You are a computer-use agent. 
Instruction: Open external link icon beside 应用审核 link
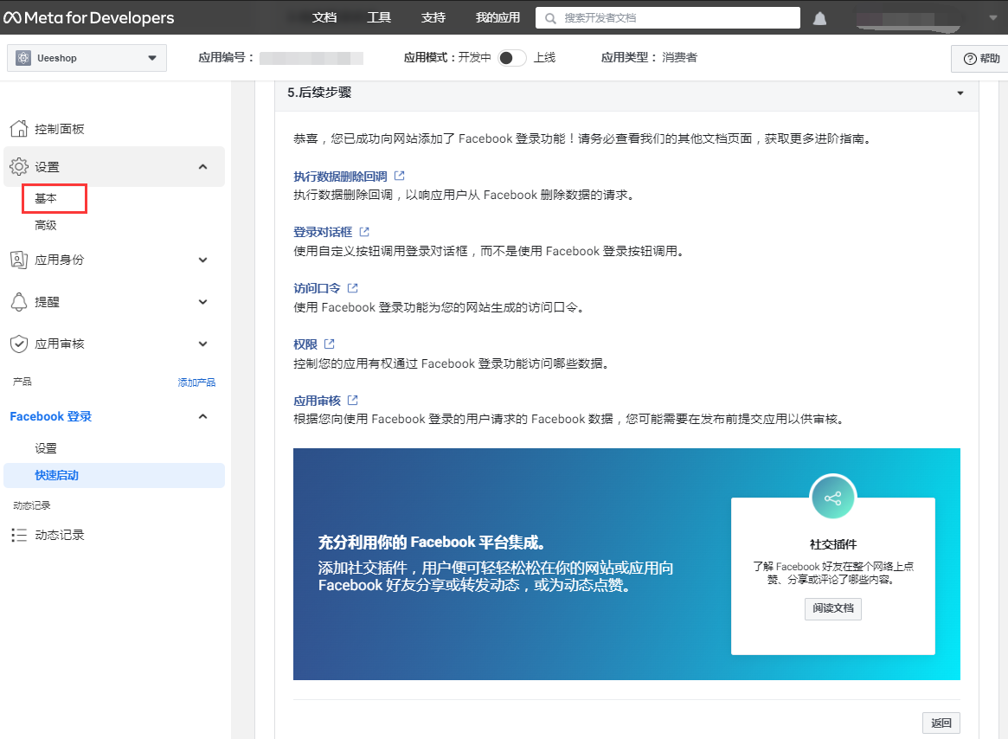click(x=352, y=400)
